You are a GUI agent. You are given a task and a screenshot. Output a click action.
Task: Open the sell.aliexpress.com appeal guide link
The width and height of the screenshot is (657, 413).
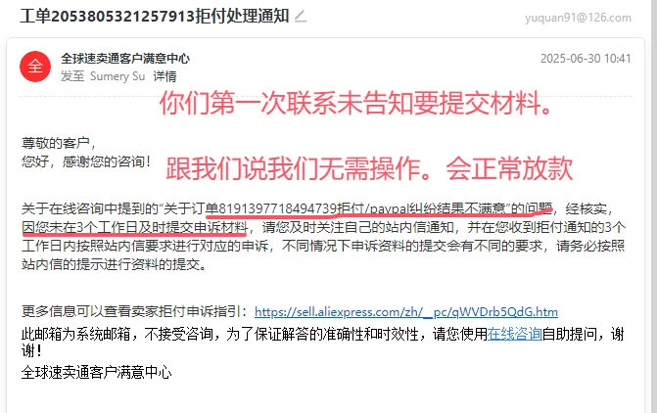click(x=406, y=312)
